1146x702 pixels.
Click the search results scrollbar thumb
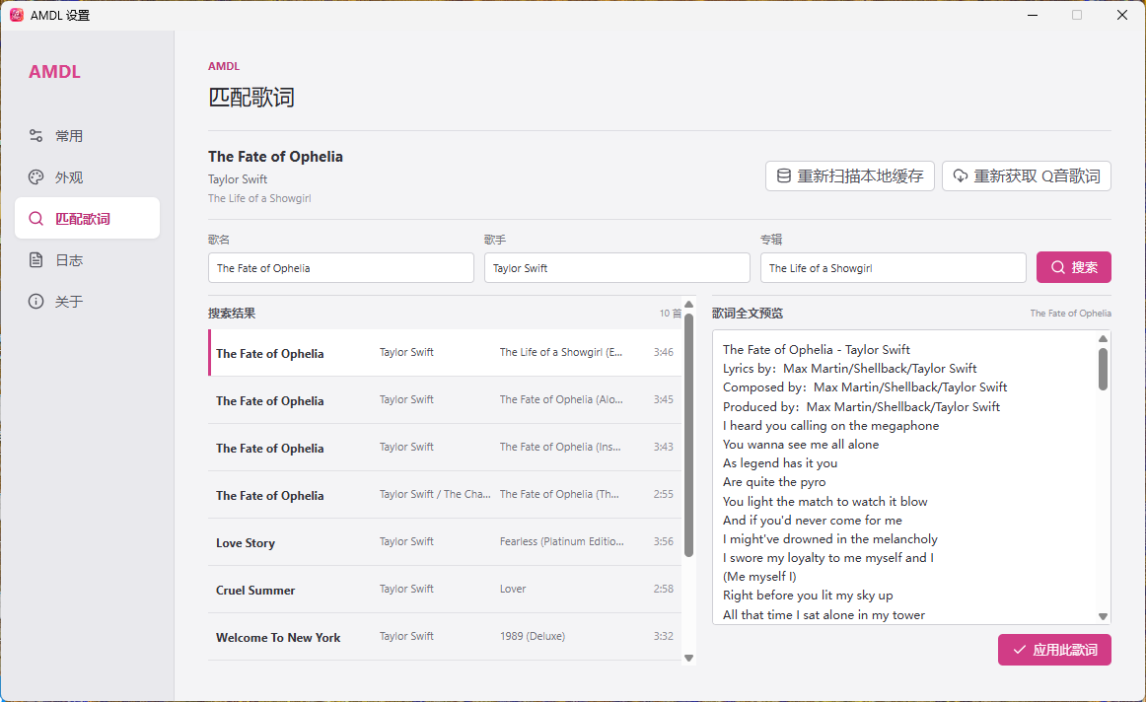688,436
